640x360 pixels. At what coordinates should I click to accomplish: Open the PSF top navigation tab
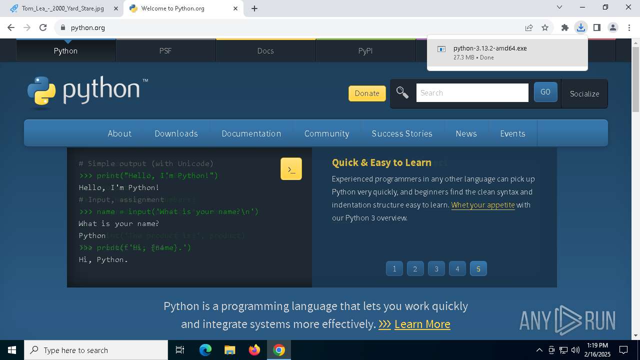click(165, 50)
